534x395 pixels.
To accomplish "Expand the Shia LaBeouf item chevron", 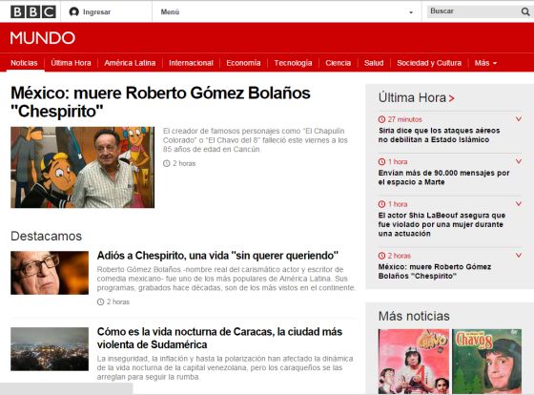I will pos(519,203).
